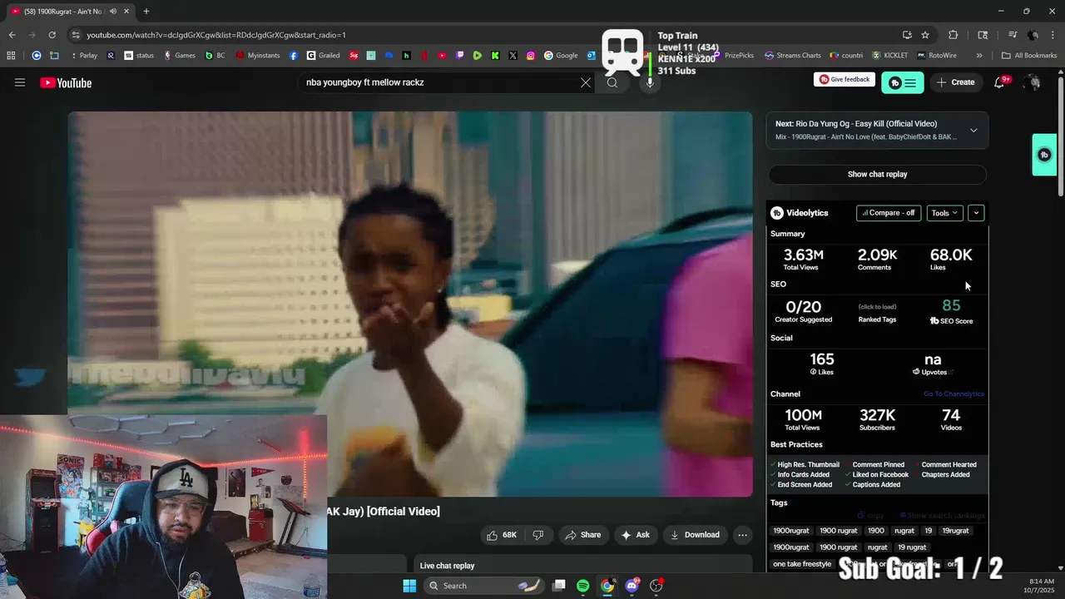Viewport: 1065px width, 599px height.
Task: Open the Windows Start menu
Action: [x=409, y=586]
